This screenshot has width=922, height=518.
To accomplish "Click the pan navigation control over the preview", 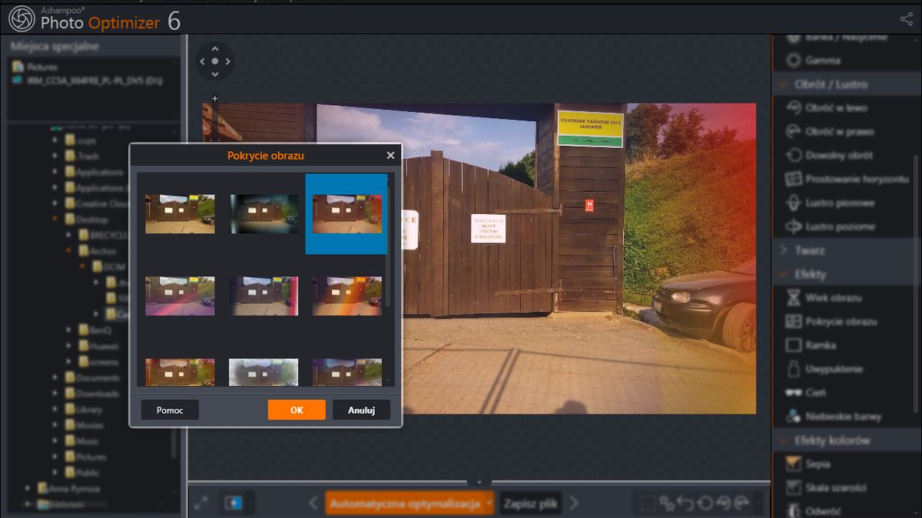I will coord(214,61).
